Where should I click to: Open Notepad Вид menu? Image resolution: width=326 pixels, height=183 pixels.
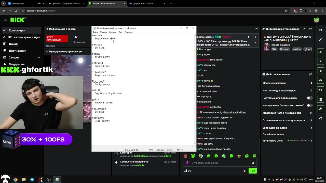120,32
